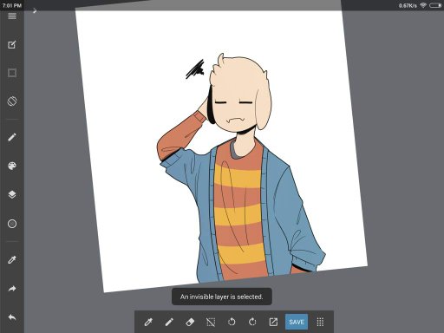Switch to brush in the bottom toolbar
Viewport: 444px width, 333px height.
point(169,322)
